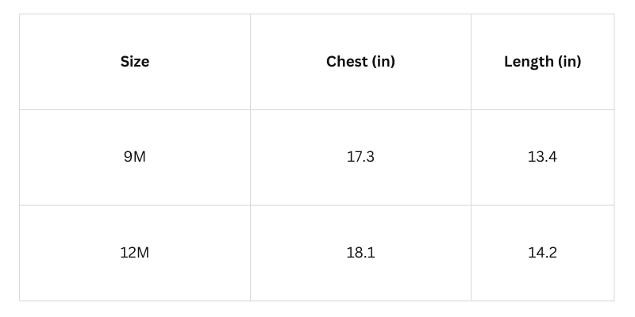Select the Chest (in) column header
The image size is (635, 317).
tap(360, 62)
